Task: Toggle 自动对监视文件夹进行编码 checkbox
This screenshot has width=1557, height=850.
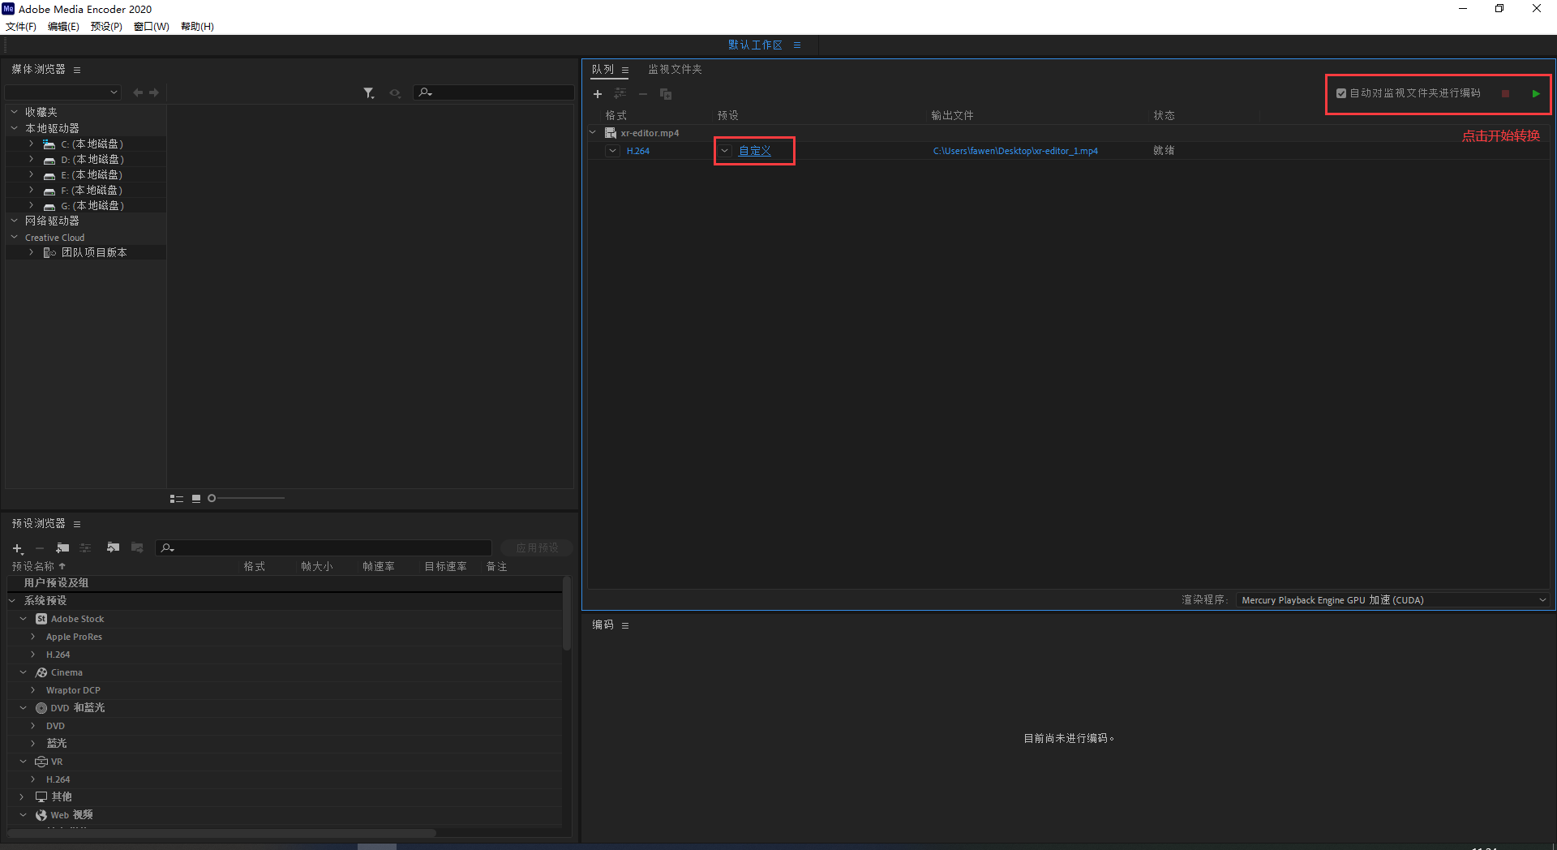Action: [1341, 93]
